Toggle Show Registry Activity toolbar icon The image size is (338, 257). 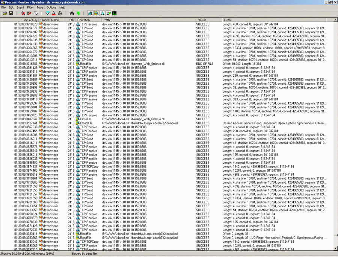90,13
